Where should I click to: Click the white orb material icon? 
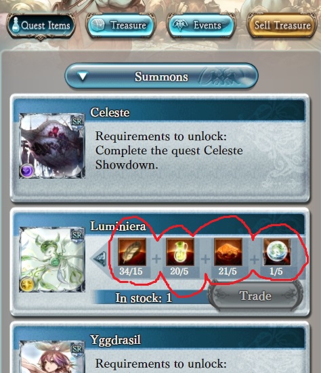277,252
